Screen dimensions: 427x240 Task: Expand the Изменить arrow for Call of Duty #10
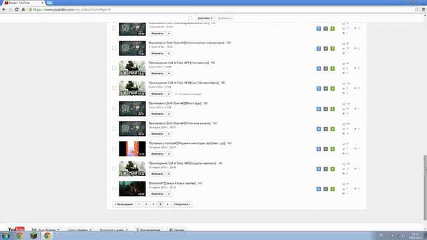click(169, 94)
